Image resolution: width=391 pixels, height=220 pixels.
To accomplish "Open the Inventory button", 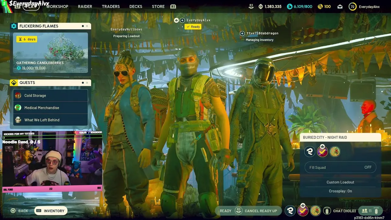I will 51,211.
